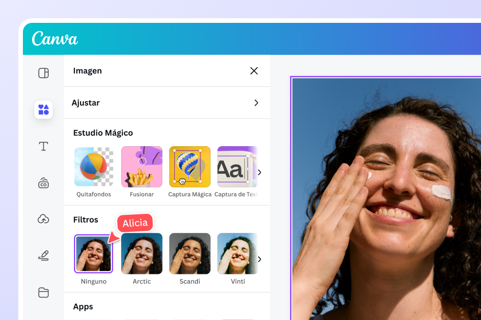Click the Apps section heading
The width and height of the screenshot is (481, 320).
pyautogui.click(x=83, y=307)
